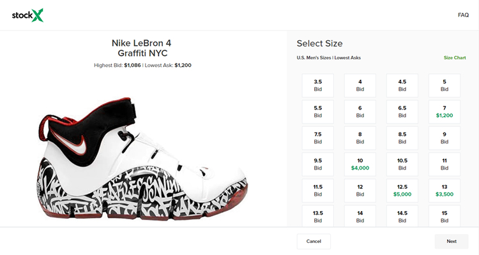The image size is (479, 255).
Task: Pick size 5 Bid tile
Action: [444, 85]
